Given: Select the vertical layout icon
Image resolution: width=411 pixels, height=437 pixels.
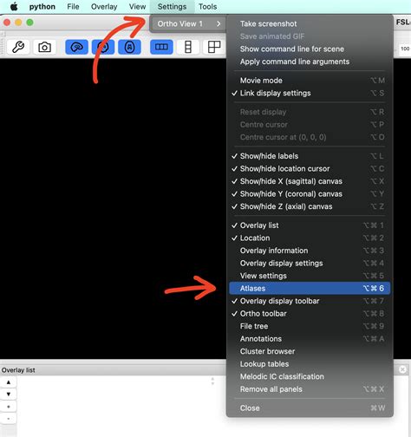Looking at the screenshot, I should (x=188, y=47).
